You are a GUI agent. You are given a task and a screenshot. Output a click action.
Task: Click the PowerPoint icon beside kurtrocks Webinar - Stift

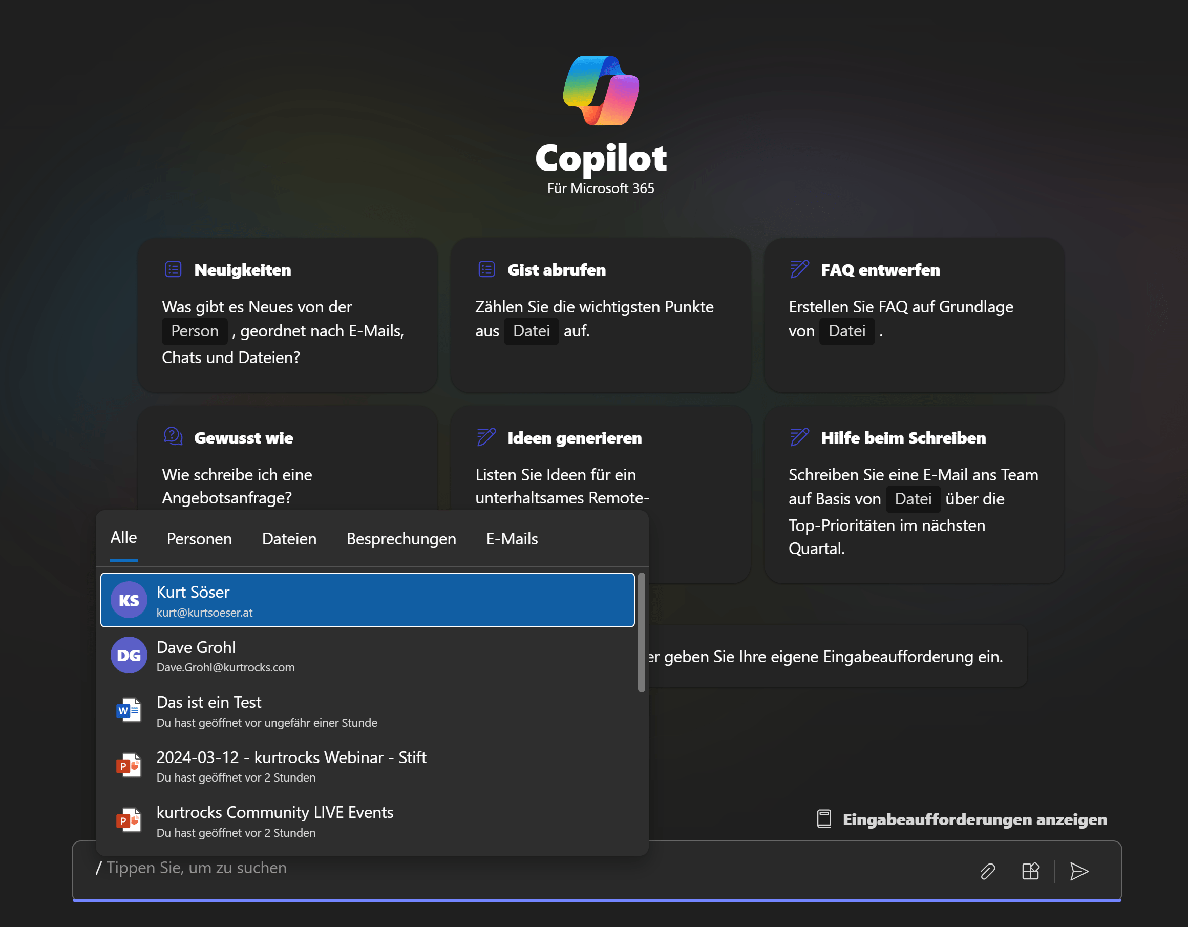click(x=129, y=766)
